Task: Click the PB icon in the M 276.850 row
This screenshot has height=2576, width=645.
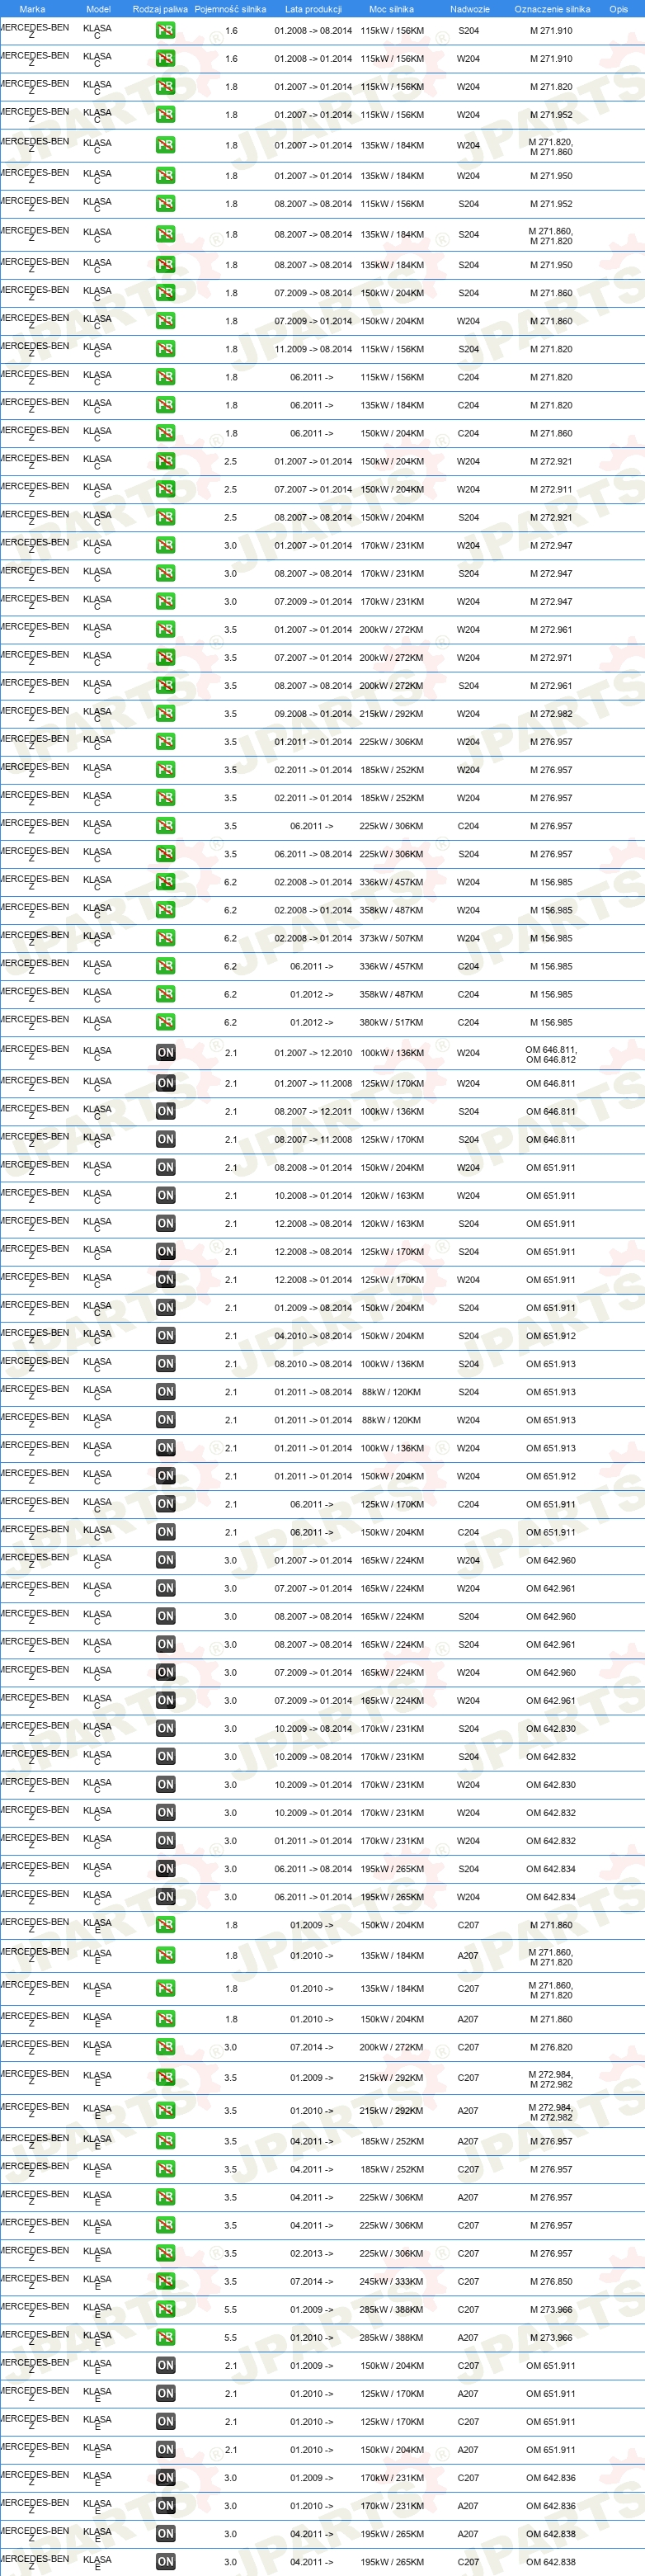Action: point(165,2281)
